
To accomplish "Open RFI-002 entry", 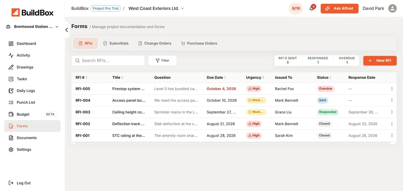I will (234, 124).
